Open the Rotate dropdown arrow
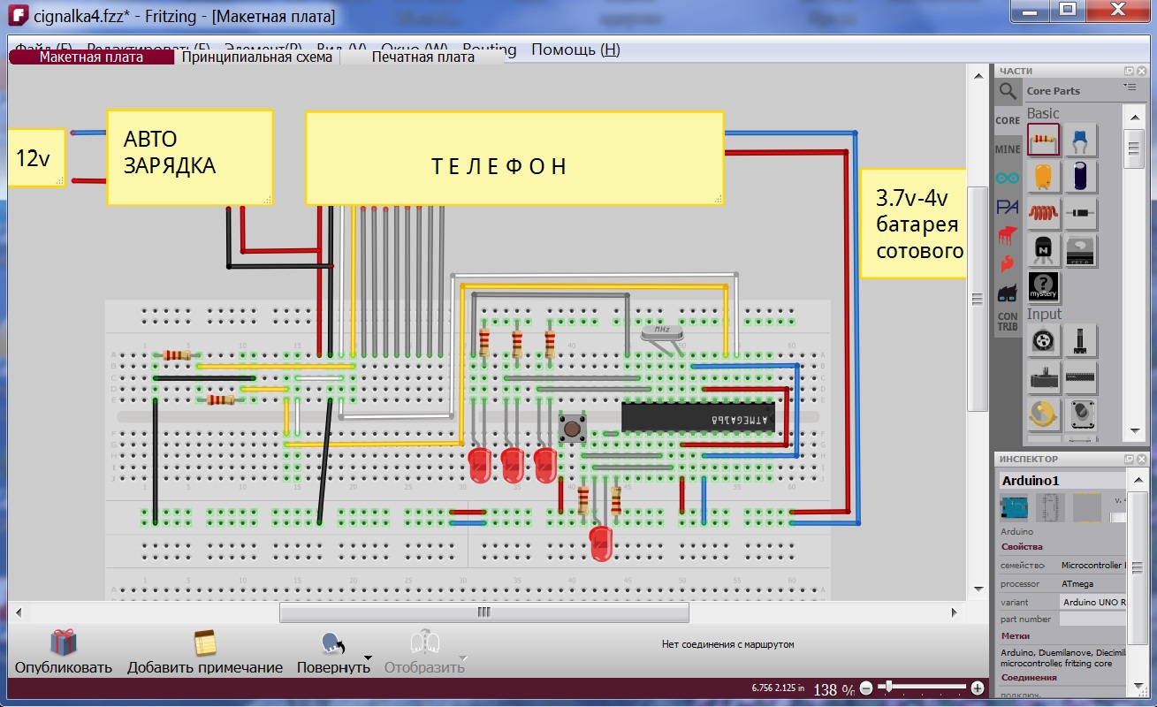 (x=368, y=658)
